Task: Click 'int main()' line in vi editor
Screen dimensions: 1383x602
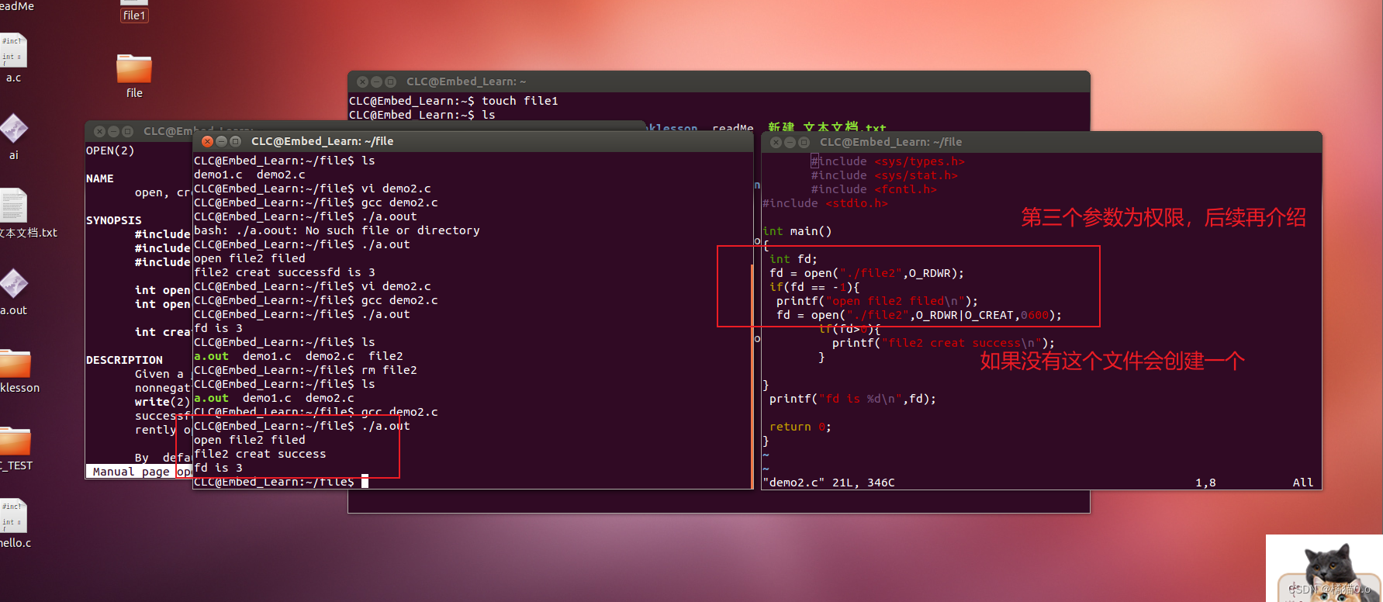Action: 797,231
